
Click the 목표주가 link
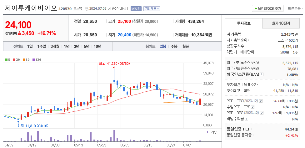251,85
